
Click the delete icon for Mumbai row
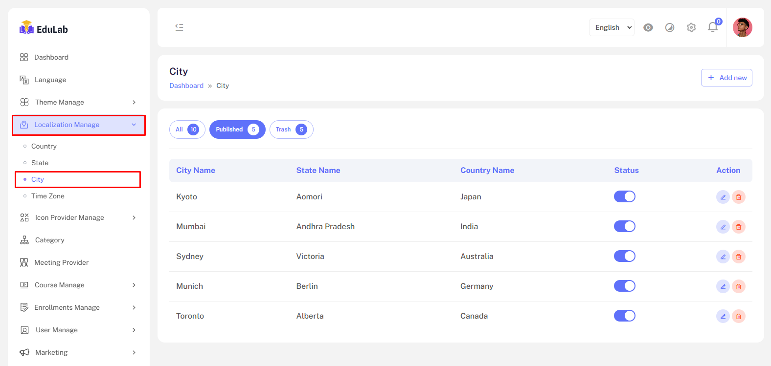738,227
